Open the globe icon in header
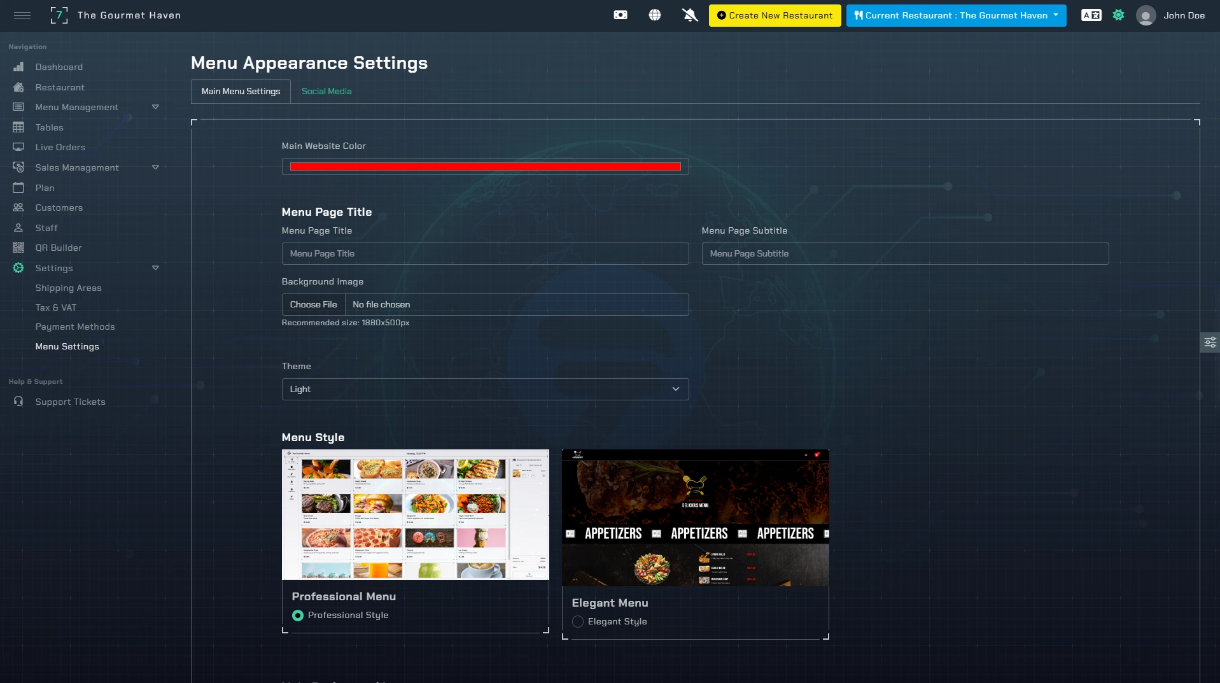 click(655, 15)
